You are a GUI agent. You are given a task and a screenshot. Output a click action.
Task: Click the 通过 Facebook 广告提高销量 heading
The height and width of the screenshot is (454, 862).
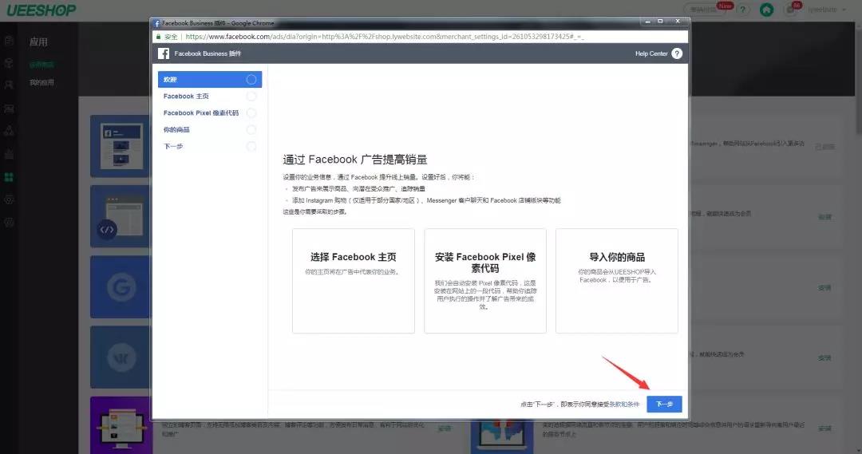355,160
